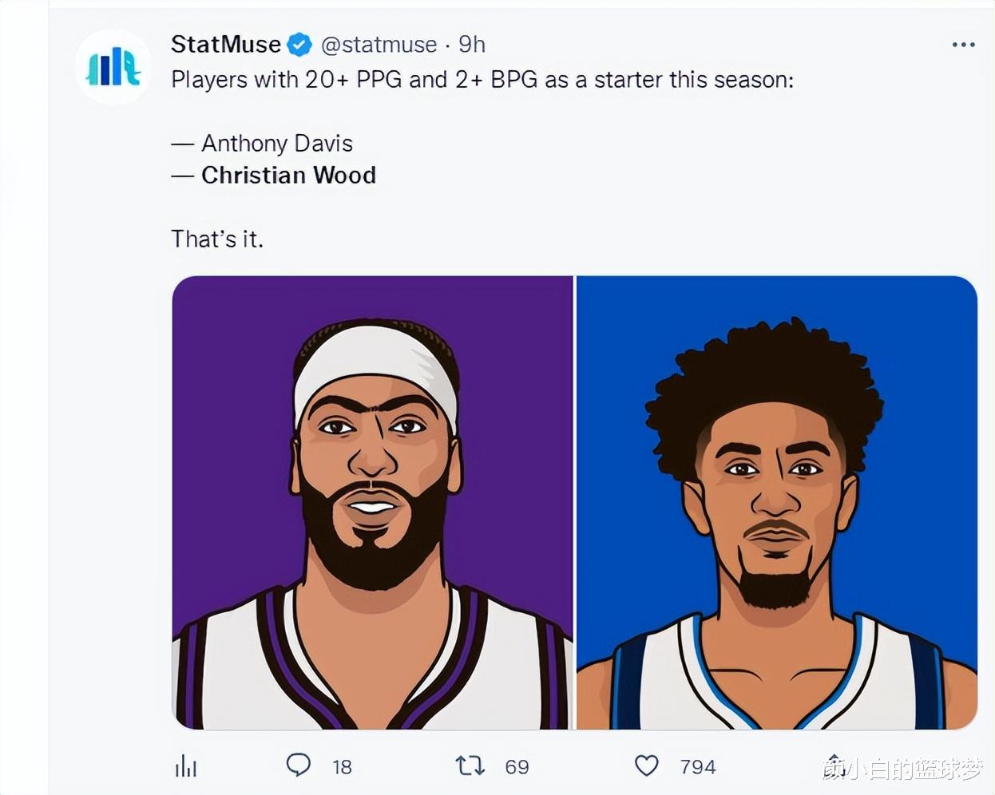The height and width of the screenshot is (795, 995).
Task: Retweet using the arrows icon
Action: (470, 766)
